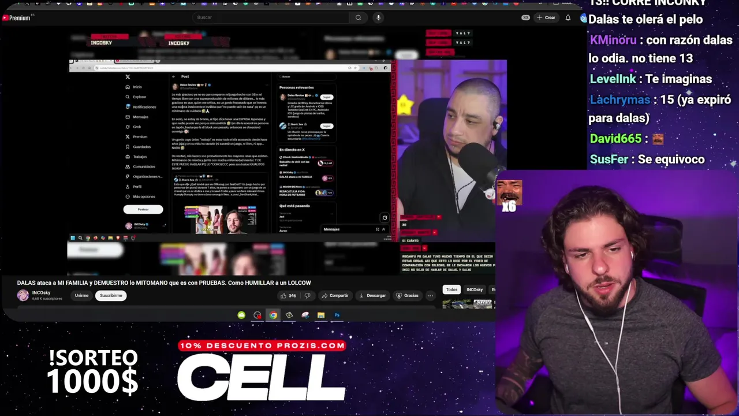Open Comunidades in the X sidebar
This screenshot has height=416, width=739.
pos(140,166)
